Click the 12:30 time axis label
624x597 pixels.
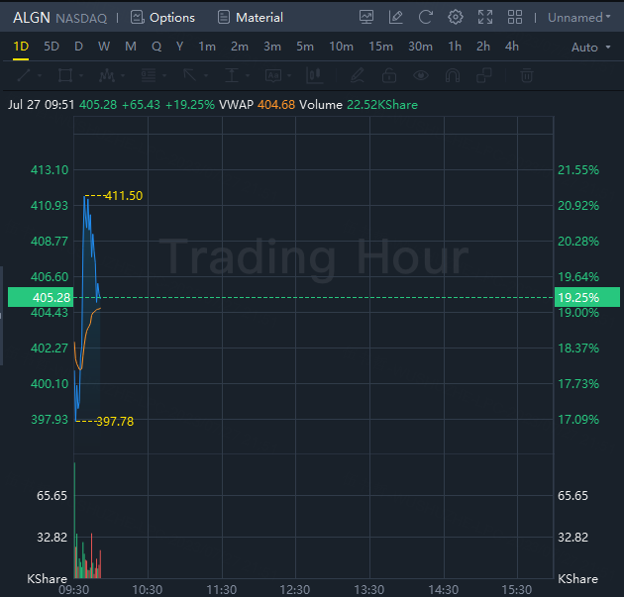[295, 589]
